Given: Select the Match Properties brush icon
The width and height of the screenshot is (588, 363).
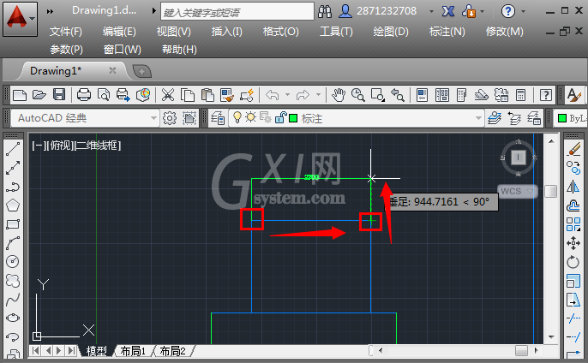Looking at the screenshot, I should coord(227,95).
